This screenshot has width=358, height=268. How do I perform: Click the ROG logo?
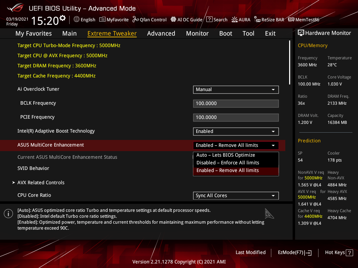point(15,8)
